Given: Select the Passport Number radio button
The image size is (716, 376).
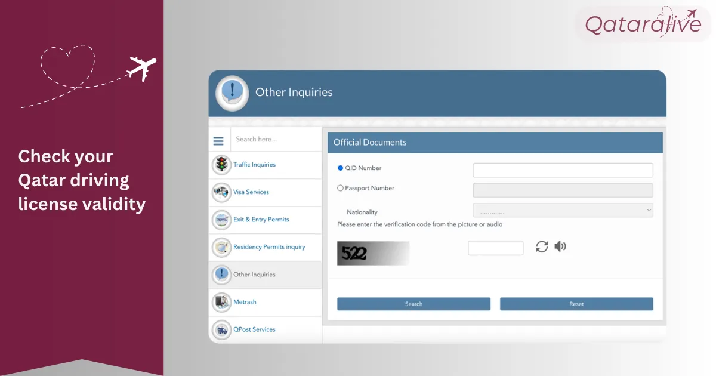Looking at the screenshot, I should pyautogui.click(x=341, y=188).
